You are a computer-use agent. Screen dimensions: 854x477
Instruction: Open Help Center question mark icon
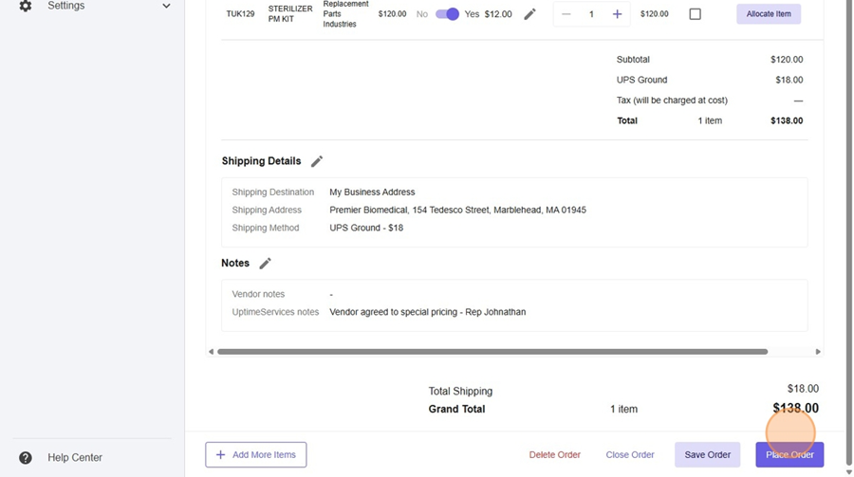click(x=26, y=457)
